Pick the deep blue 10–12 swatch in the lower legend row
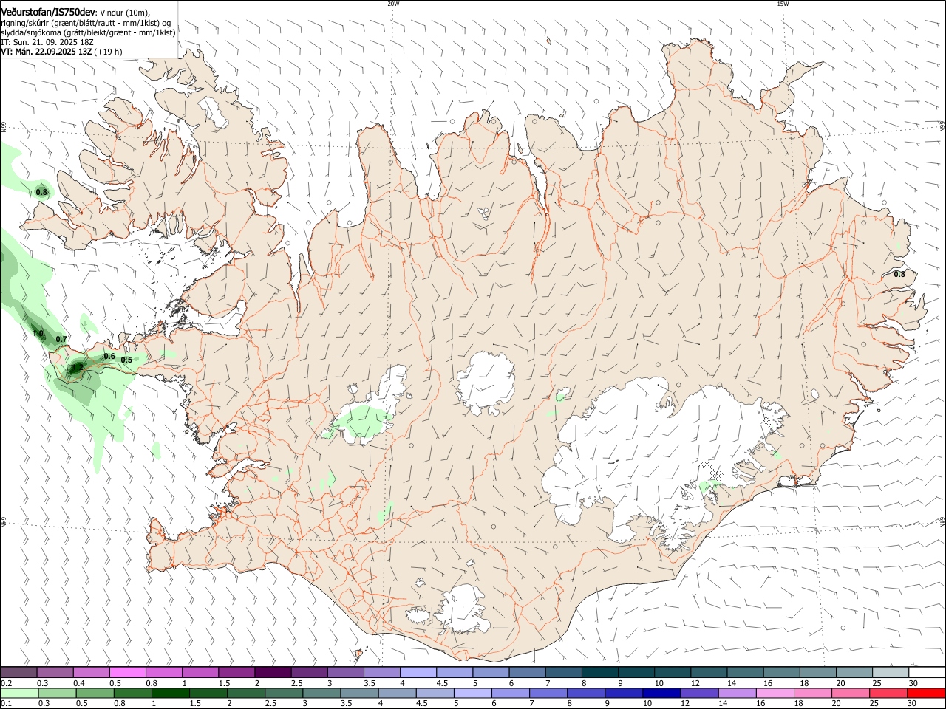This screenshot has height=709, width=946. pyautogui.click(x=661, y=693)
